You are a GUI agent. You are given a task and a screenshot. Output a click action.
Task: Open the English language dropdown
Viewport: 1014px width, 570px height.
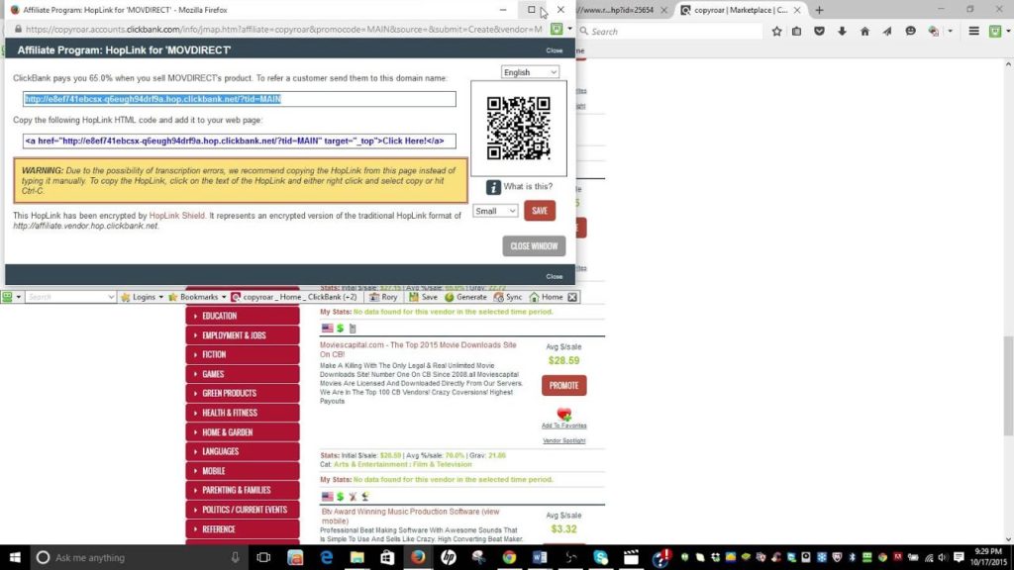pos(530,72)
